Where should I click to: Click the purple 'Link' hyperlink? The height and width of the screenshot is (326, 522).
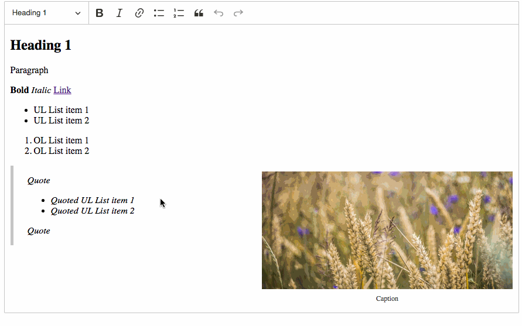62,90
